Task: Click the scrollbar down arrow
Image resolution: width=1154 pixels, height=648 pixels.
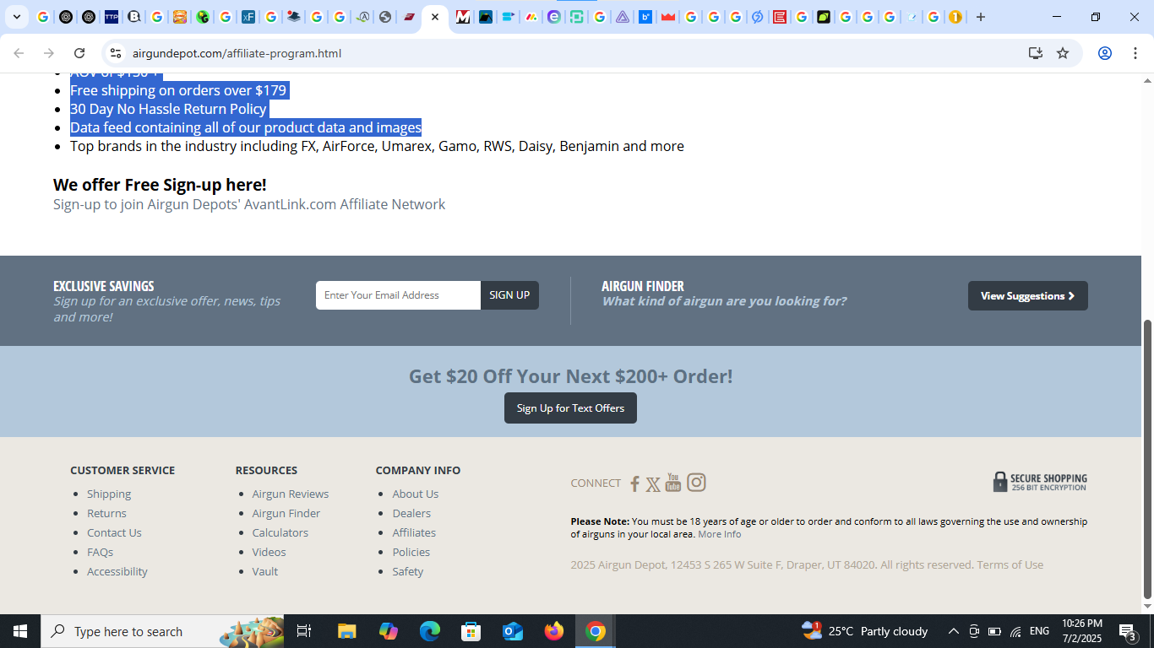Action: (1147, 607)
